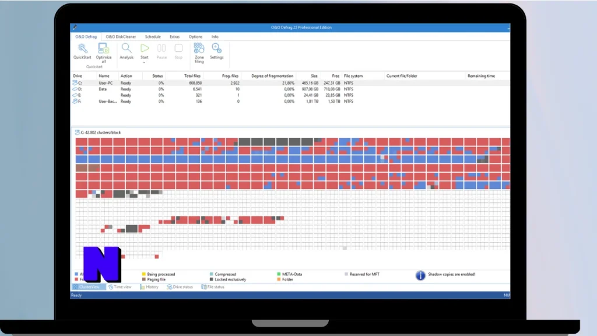Click the D: drive icon in list

coord(75,89)
